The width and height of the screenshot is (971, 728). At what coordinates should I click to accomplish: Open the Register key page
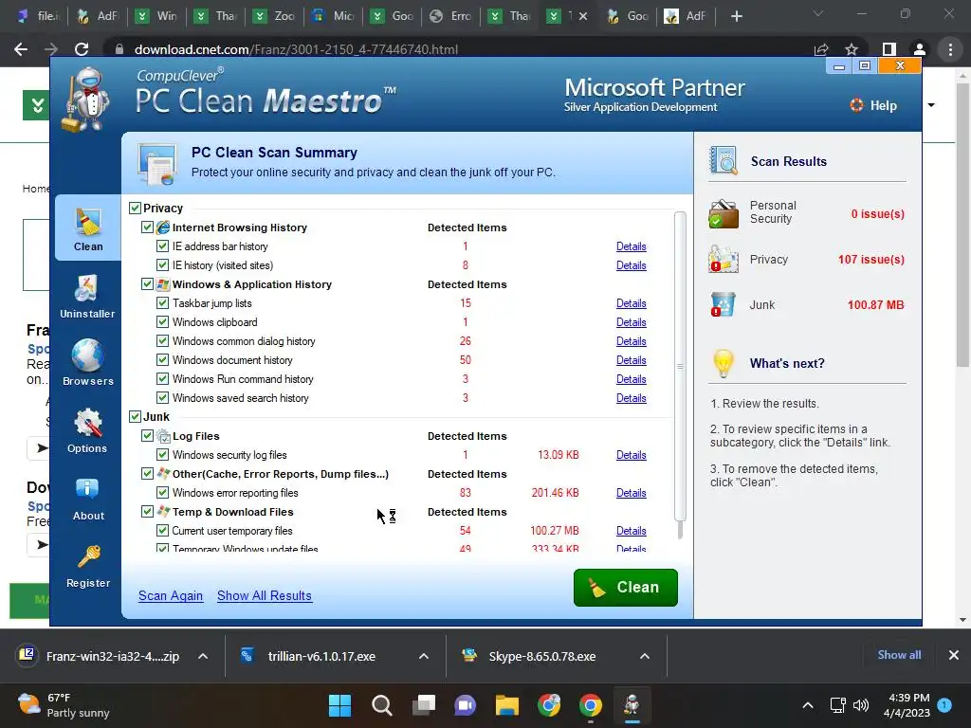[x=88, y=567]
